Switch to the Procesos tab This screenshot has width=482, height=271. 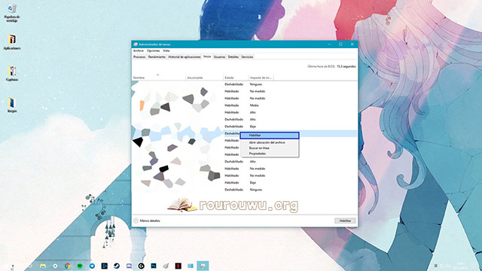[139, 57]
